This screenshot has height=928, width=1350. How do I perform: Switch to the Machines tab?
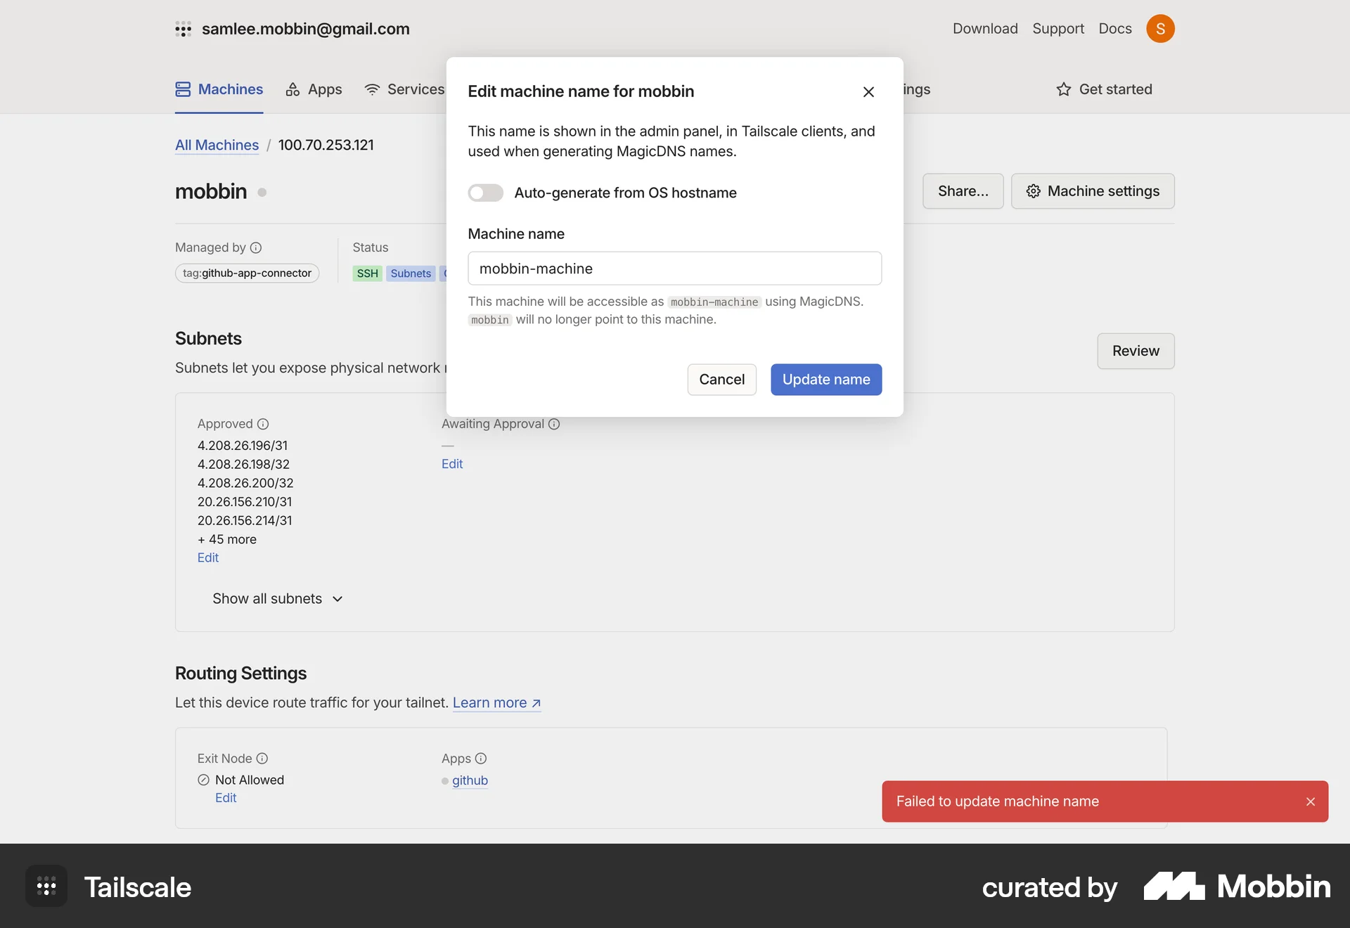tap(219, 89)
